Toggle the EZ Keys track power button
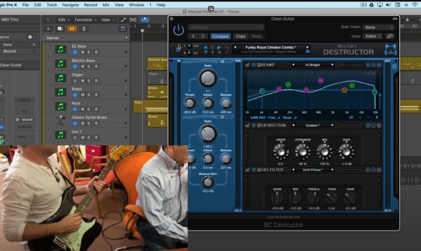421x251 pixels. click(x=75, y=52)
